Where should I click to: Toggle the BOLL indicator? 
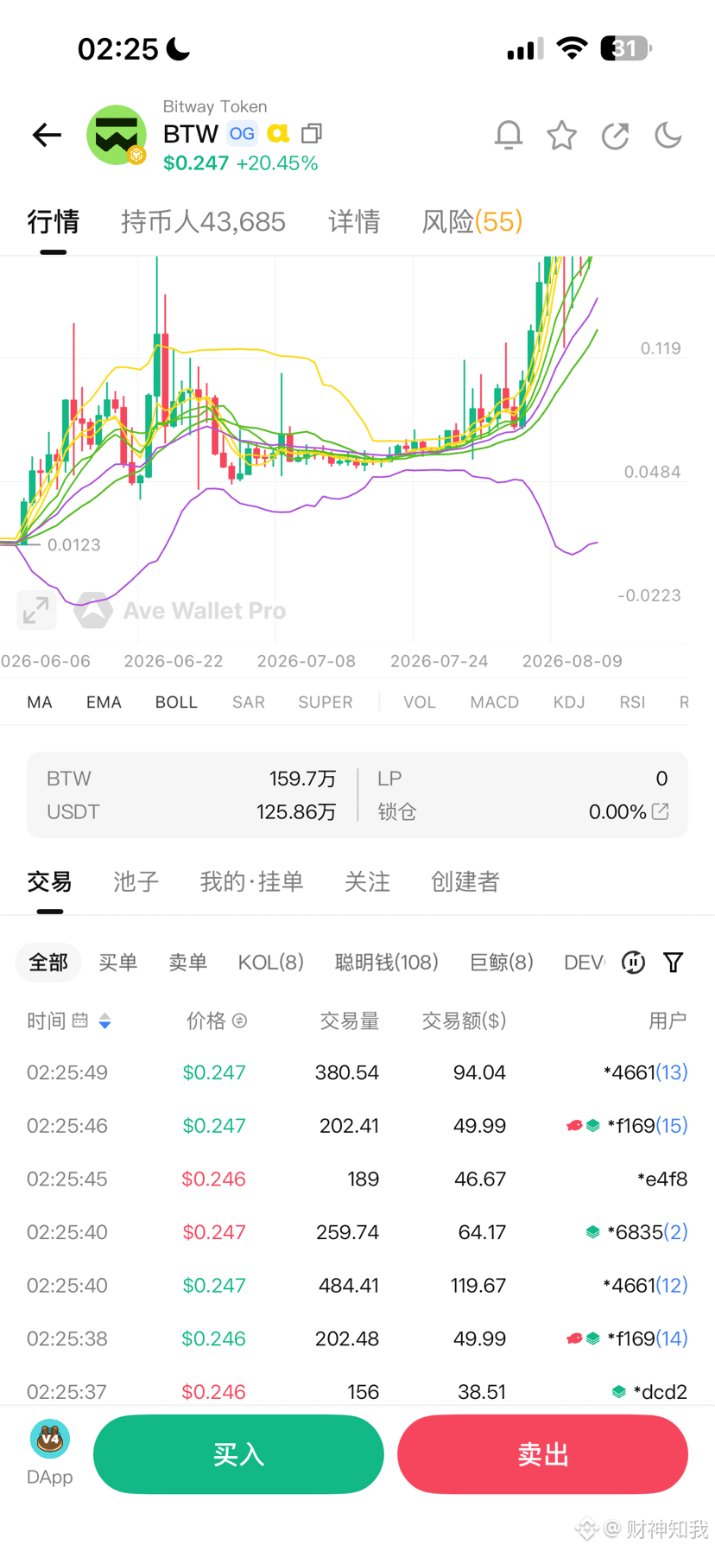tap(176, 702)
